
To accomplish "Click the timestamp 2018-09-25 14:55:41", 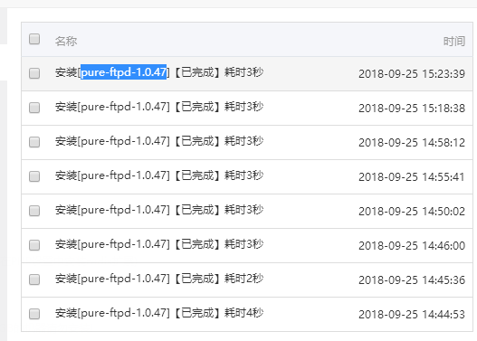I will [x=412, y=177].
